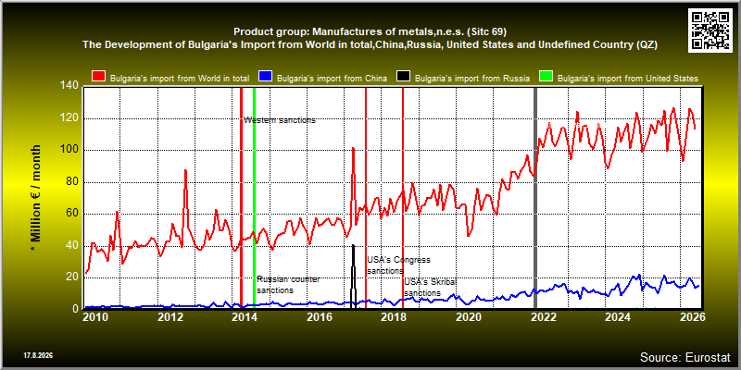Click the x-axis year label 2026
This screenshot has height=370, width=741.
pyautogui.click(x=692, y=317)
